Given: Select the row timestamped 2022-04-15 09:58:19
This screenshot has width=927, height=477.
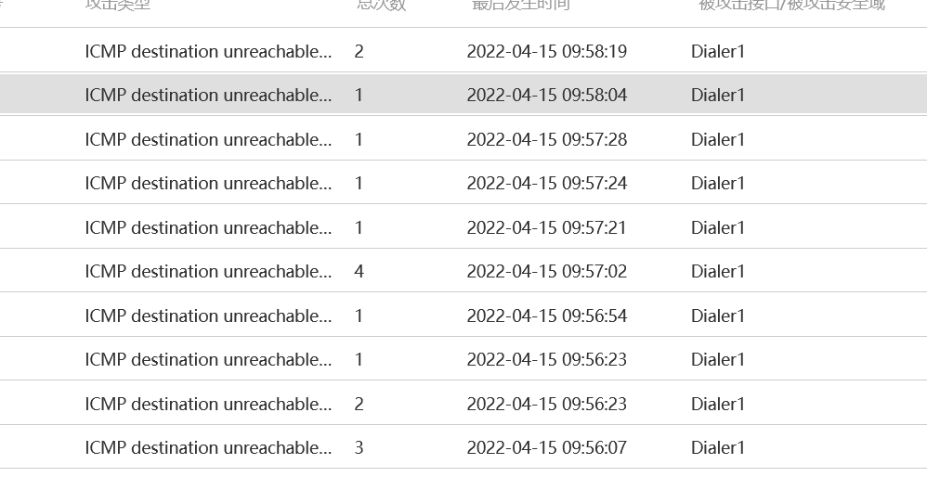Looking at the screenshot, I should pos(546,51).
